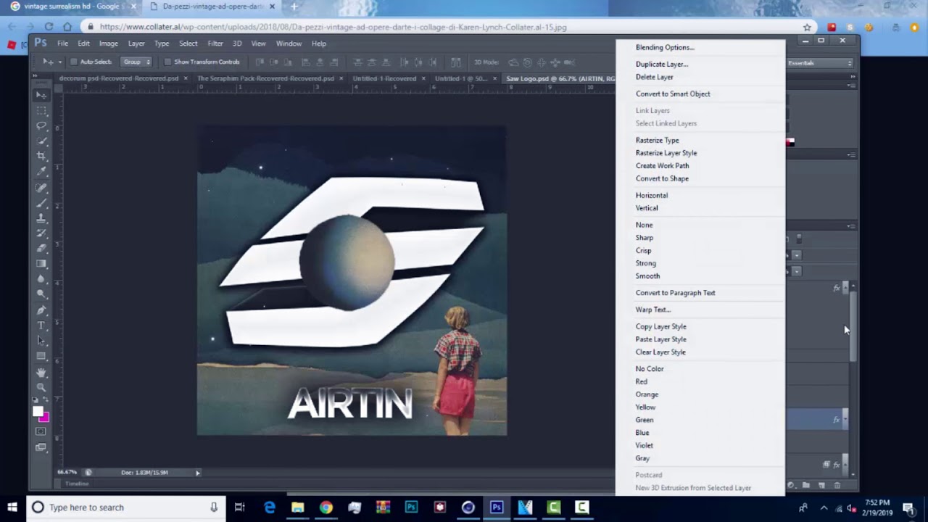The height and width of the screenshot is (522, 928).
Task: Select the Horizontal Type tool
Action: pos(41,325)
